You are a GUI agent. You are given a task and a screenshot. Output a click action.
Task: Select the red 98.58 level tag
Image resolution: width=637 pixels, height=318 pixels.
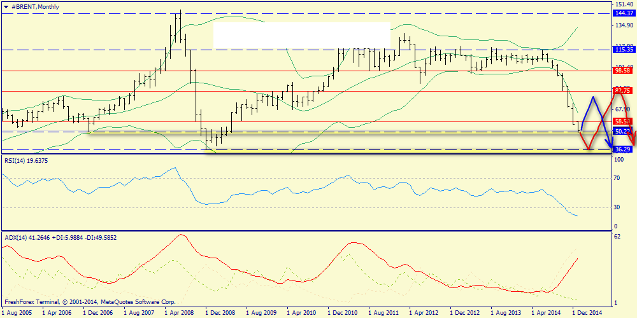[x=624, y=70]
